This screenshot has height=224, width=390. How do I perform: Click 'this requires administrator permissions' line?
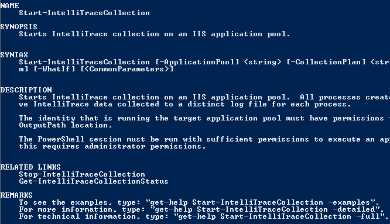(x=112, y=146)
